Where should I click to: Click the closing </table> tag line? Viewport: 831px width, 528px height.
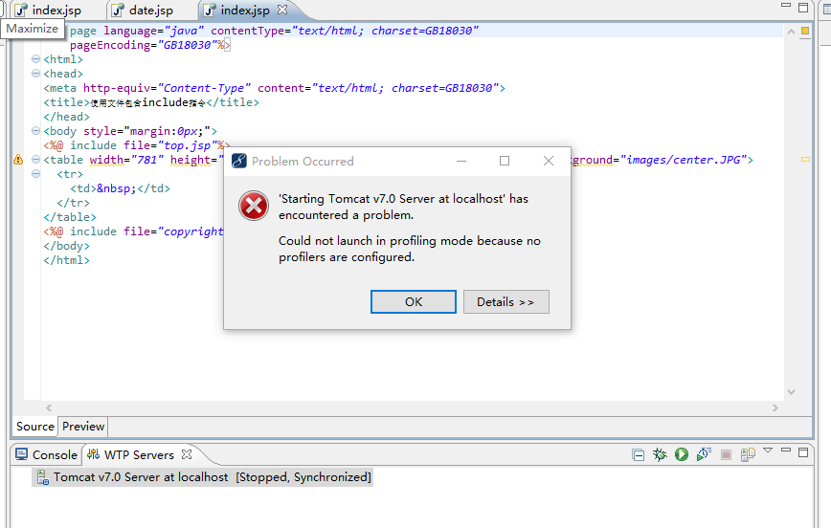coord(70,217)
